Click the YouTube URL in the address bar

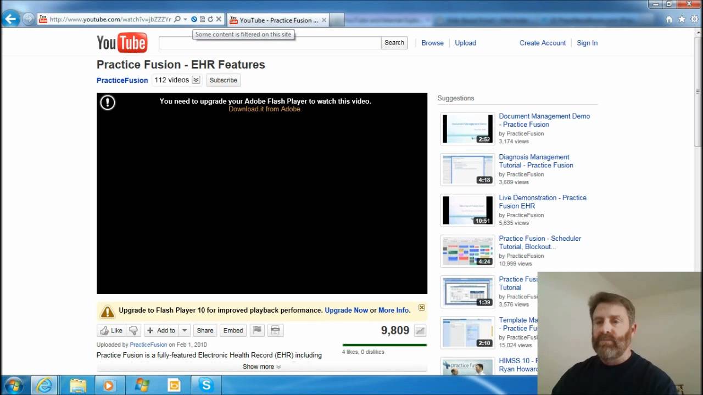(x=110, y=19)
